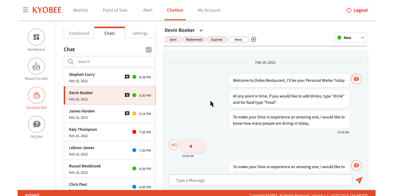Click the user reply bubble '4'
This screenshot has width=406, height=196.
pyautogui.click(x=193, y=146)
